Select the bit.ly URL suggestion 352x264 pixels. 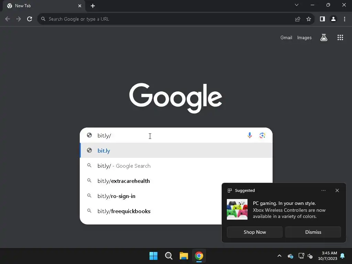tap(176, 151)
